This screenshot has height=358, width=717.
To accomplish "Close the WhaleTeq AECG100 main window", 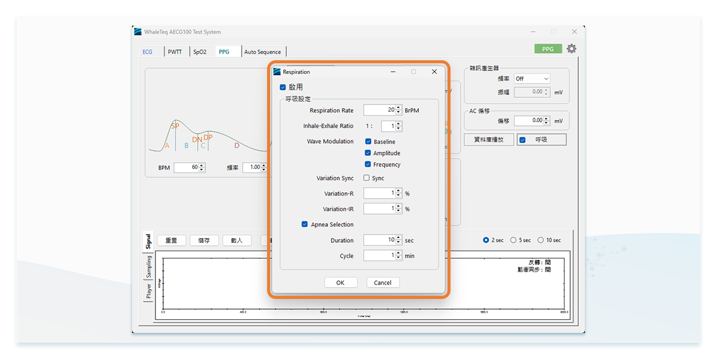I will pos(574,32).
